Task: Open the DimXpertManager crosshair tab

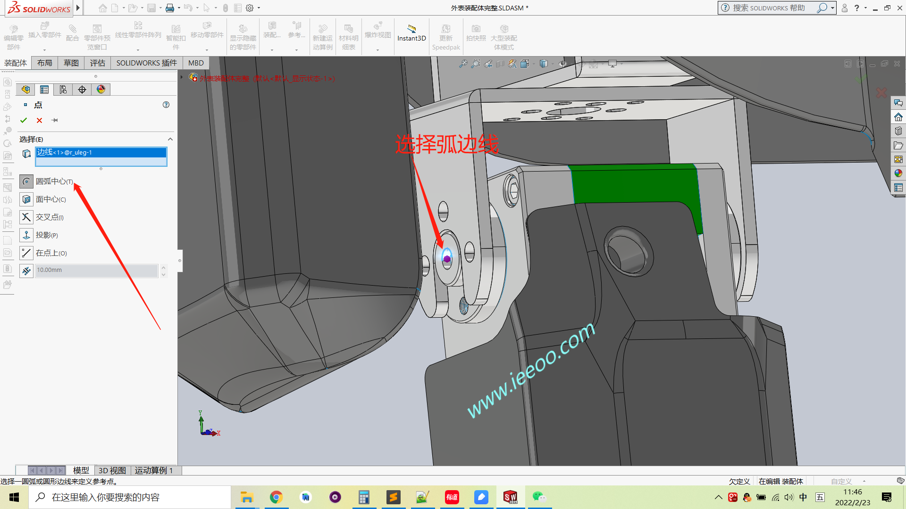Action: [x=82, y=90]
